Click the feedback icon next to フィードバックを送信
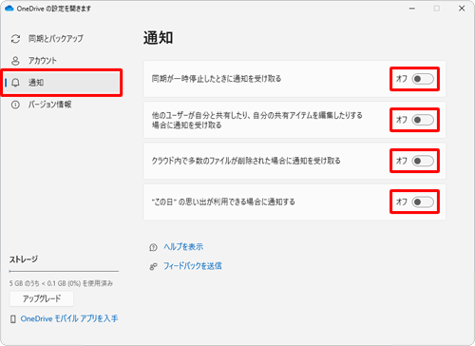This screenshot has width=475, height=346. [x=153, y=266]
